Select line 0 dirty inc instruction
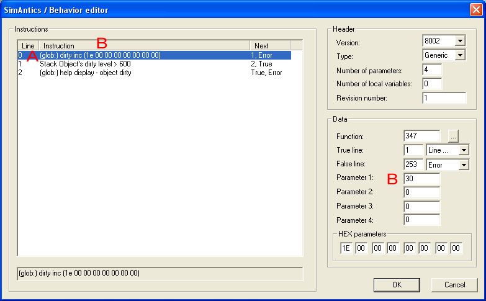 pos(155,55)
